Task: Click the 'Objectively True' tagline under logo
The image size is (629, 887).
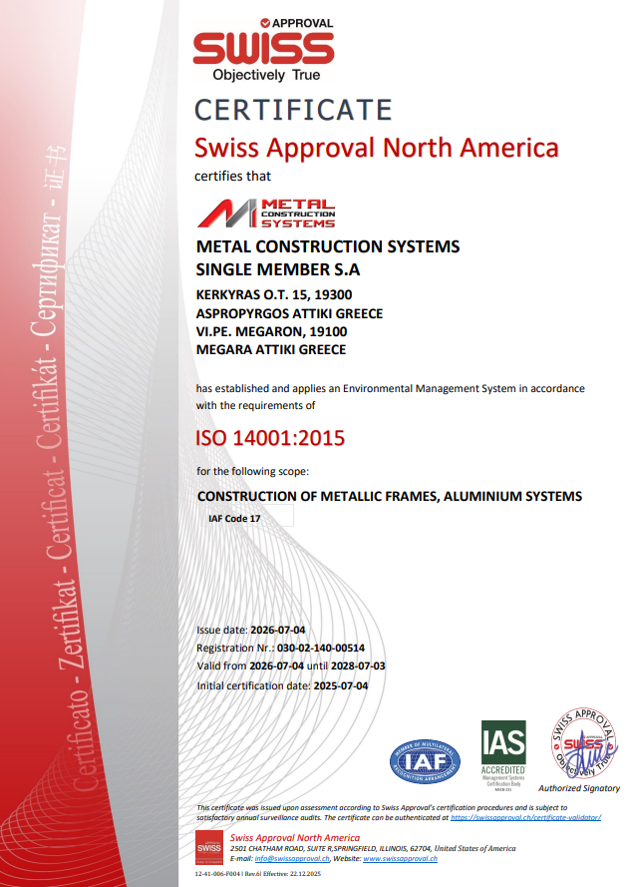Action: pos(266,75)
